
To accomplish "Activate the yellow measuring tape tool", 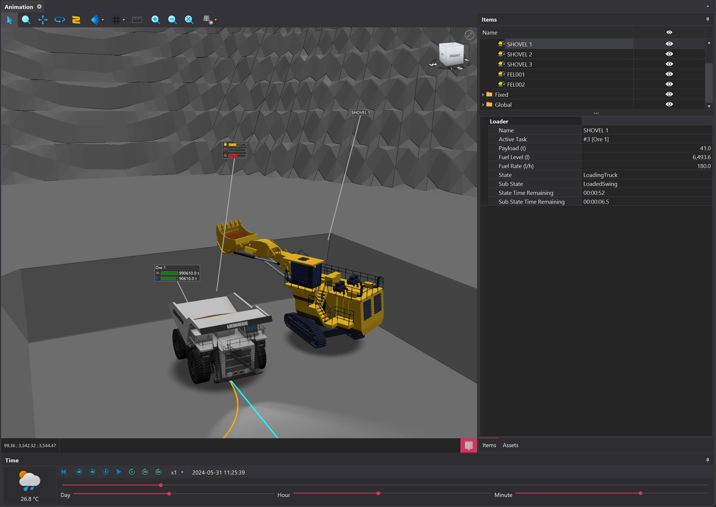I will click(76, 20).
